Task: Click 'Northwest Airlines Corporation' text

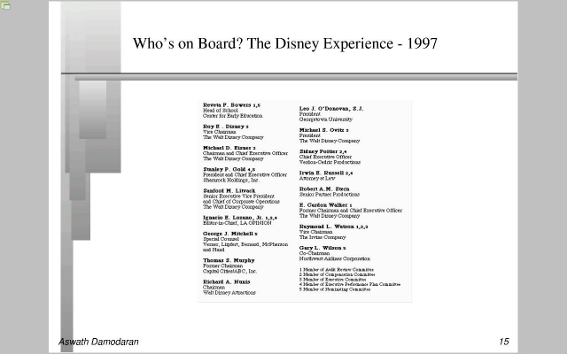Action: tap(335, 258)
